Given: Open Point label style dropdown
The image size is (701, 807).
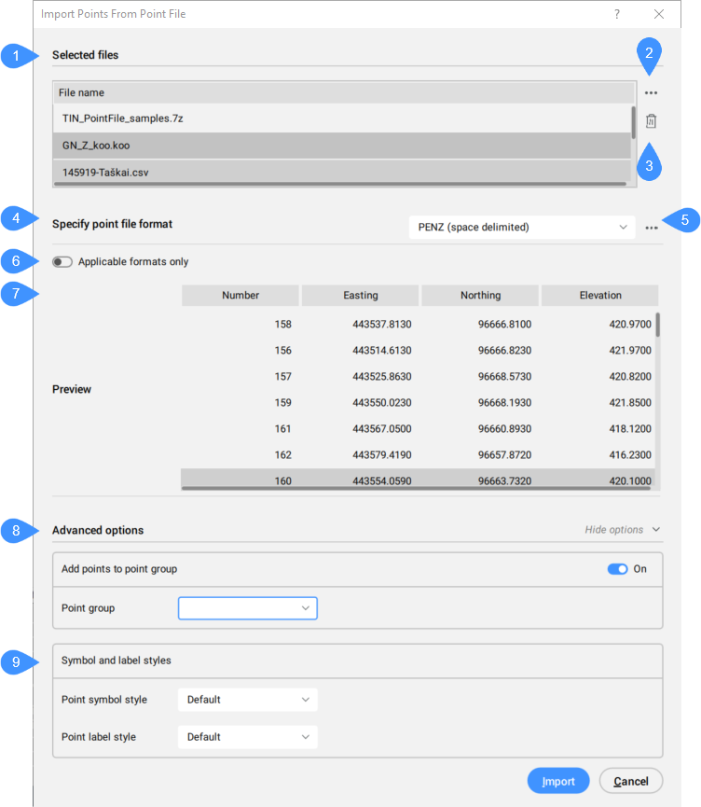Looking at the screenshot, I should [248, 737].
